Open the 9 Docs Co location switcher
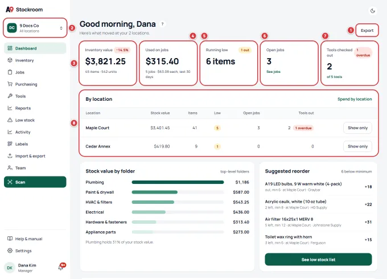387x279 pixels. 35,28
